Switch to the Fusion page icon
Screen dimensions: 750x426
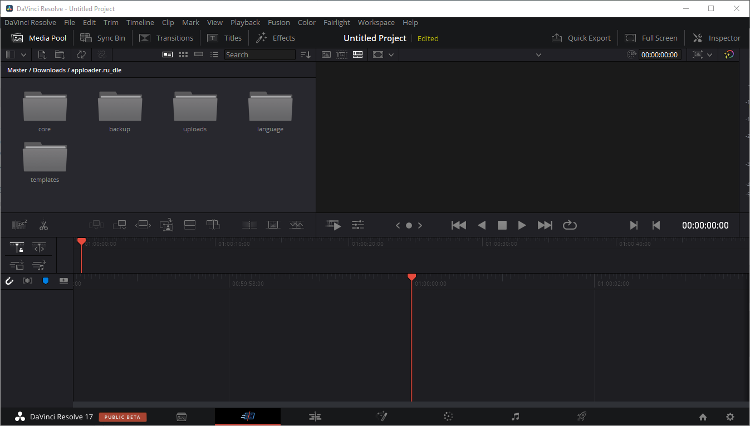tap(382, 417)
